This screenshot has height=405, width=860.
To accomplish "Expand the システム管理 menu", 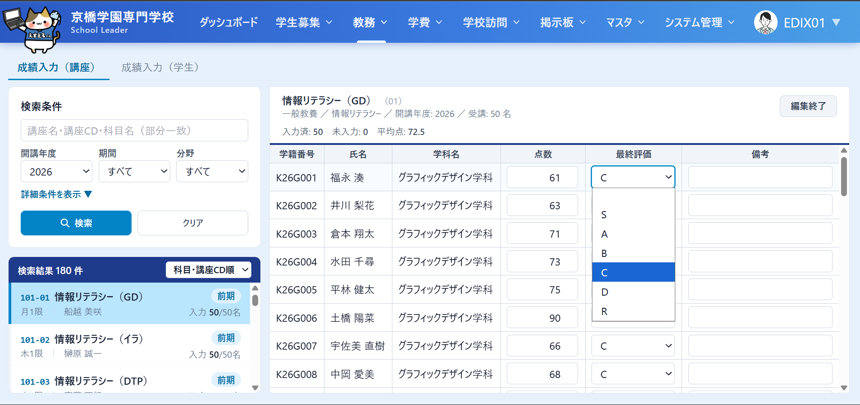I will tap(700, 22).
